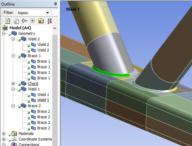
Task: Click the expand-on-refresh gate icon
Action: (x=24, y=21)
